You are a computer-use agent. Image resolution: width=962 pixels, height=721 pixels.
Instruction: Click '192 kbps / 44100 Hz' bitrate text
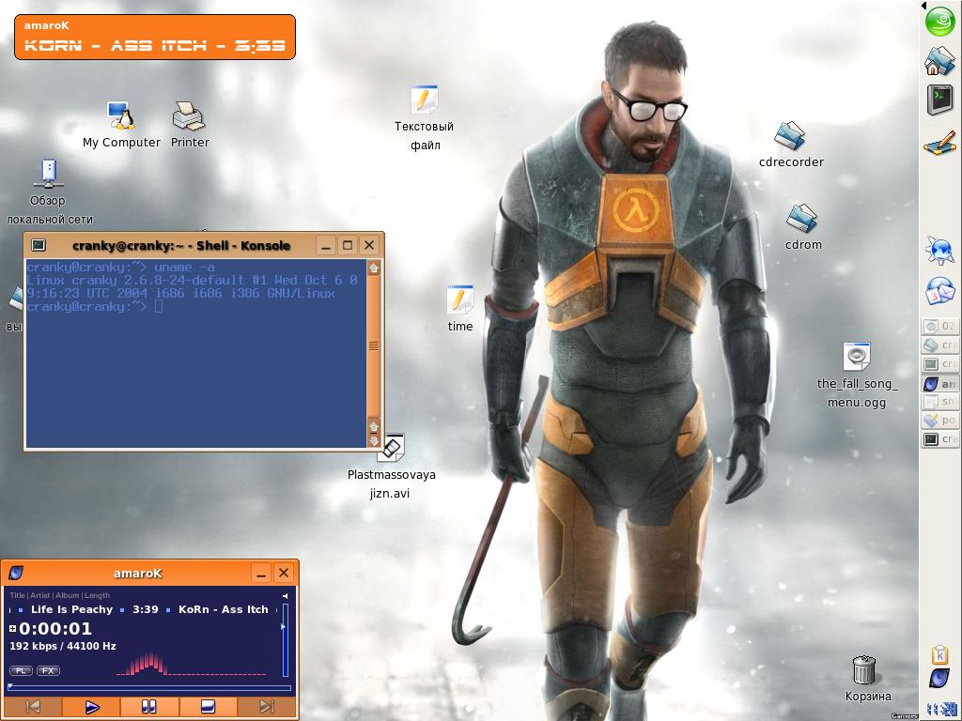tap(63, 646)
